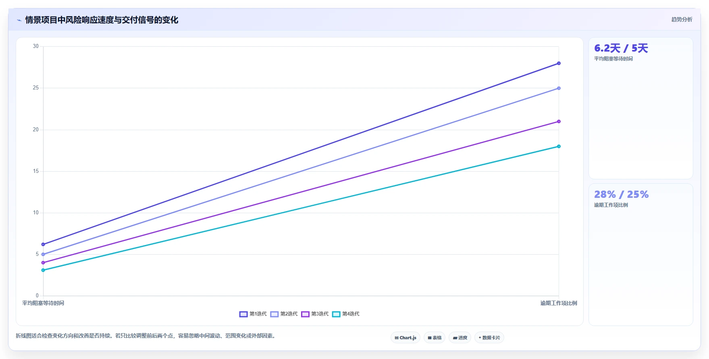Click the footnote text starting 折线图适合检查
Image resolution: width=709 pixels, height=359 pixels.
tap(146, 336)
